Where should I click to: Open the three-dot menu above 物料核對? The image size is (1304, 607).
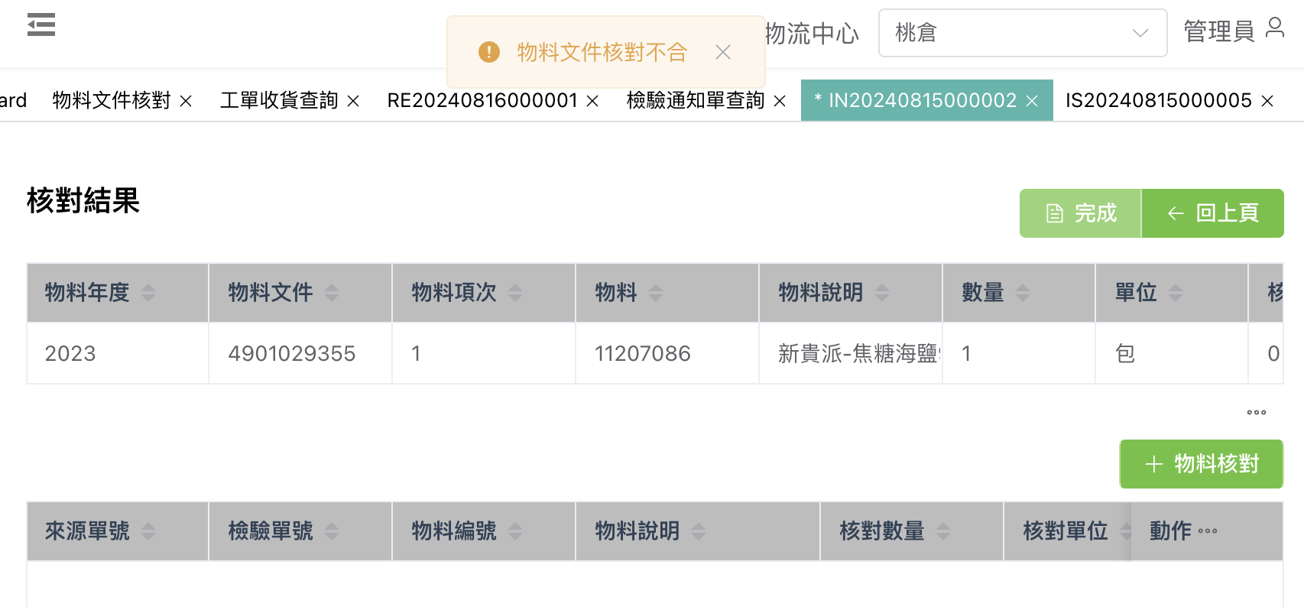[1256, 413]
